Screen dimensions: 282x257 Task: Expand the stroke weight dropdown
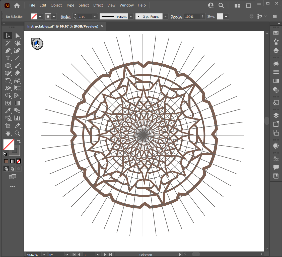[x=95, y=17]
